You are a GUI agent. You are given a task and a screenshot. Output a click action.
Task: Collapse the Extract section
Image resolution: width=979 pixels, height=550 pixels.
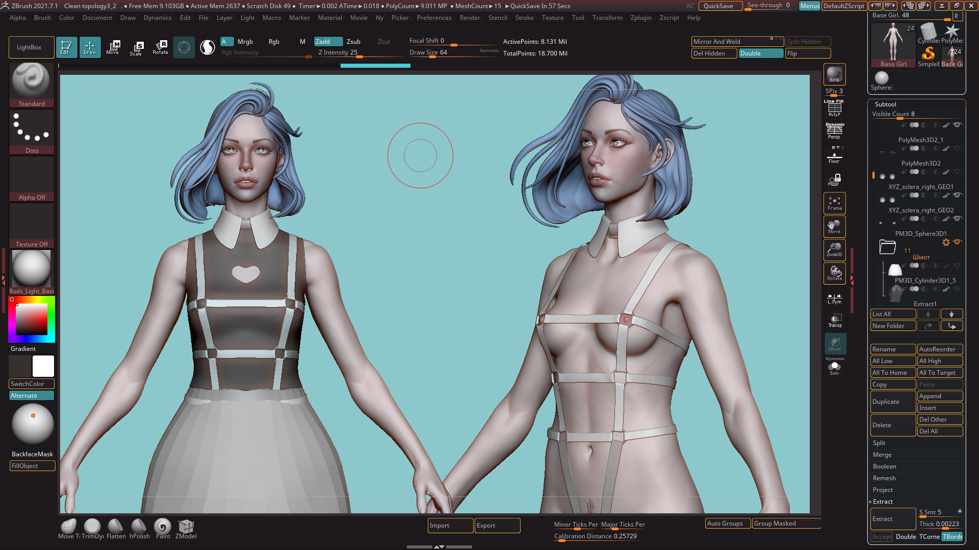point(883,502)
